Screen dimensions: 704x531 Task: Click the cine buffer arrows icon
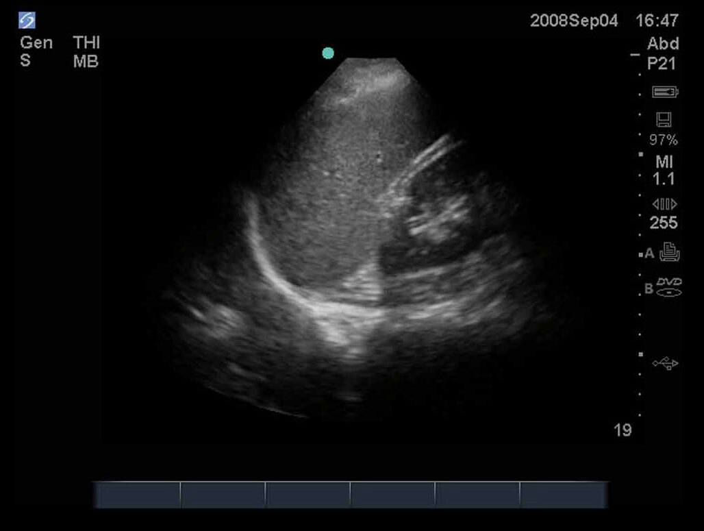pos(664,204)
